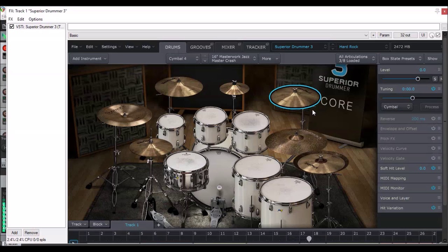Image resolution: width=448 pixels, height=252 pixels.
Task: Open the Add Instrument dropdown
Action: 89,58
